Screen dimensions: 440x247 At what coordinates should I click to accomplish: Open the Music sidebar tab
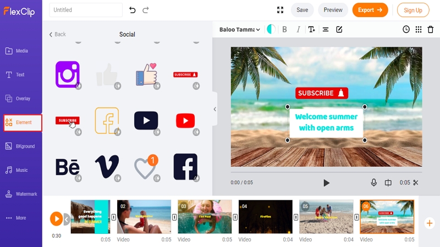coord(16,170)
